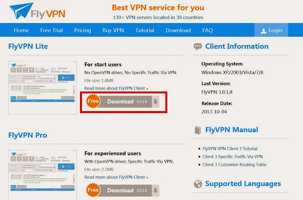The height and width of the screenshot is (200, 303).
Task: Click the 'Best VPN service for you' slogan
Action: coord(158,8)
